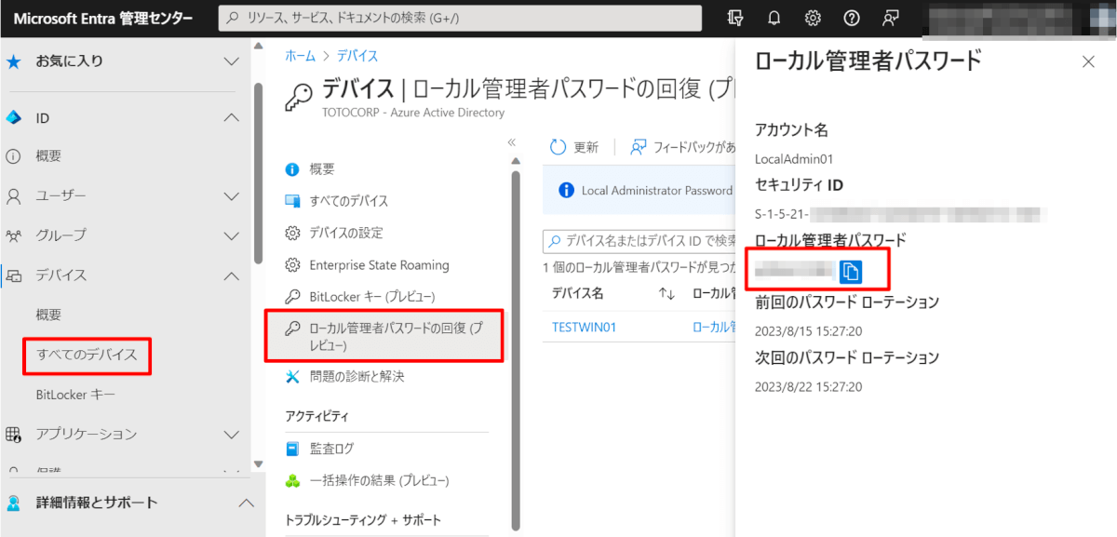Collapse the 詳細情報とサポート section chevron
The width and height of the screenshot is (1117, 537).
coord(246,503)
